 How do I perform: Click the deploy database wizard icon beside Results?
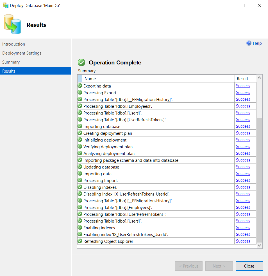tap(12, 24)
